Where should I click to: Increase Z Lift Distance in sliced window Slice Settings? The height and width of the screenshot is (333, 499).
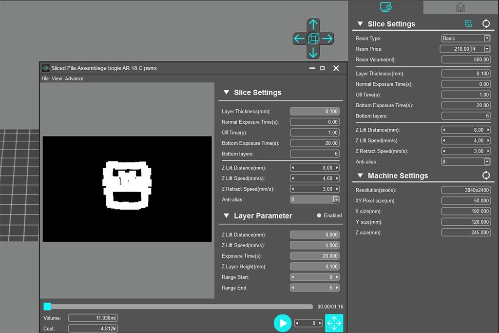coord(337,168)
